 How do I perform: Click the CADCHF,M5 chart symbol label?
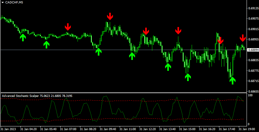14,2
